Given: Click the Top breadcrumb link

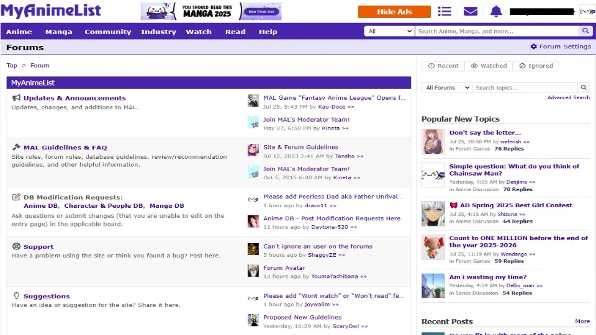Looking at the screenshot, I should pyautogui.click(x=11, y=65).
